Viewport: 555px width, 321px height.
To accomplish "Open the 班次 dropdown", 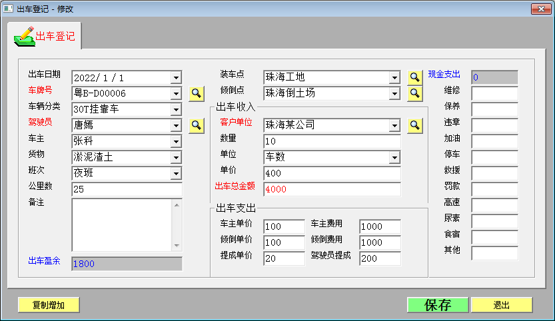I will (x=176, y=173).
